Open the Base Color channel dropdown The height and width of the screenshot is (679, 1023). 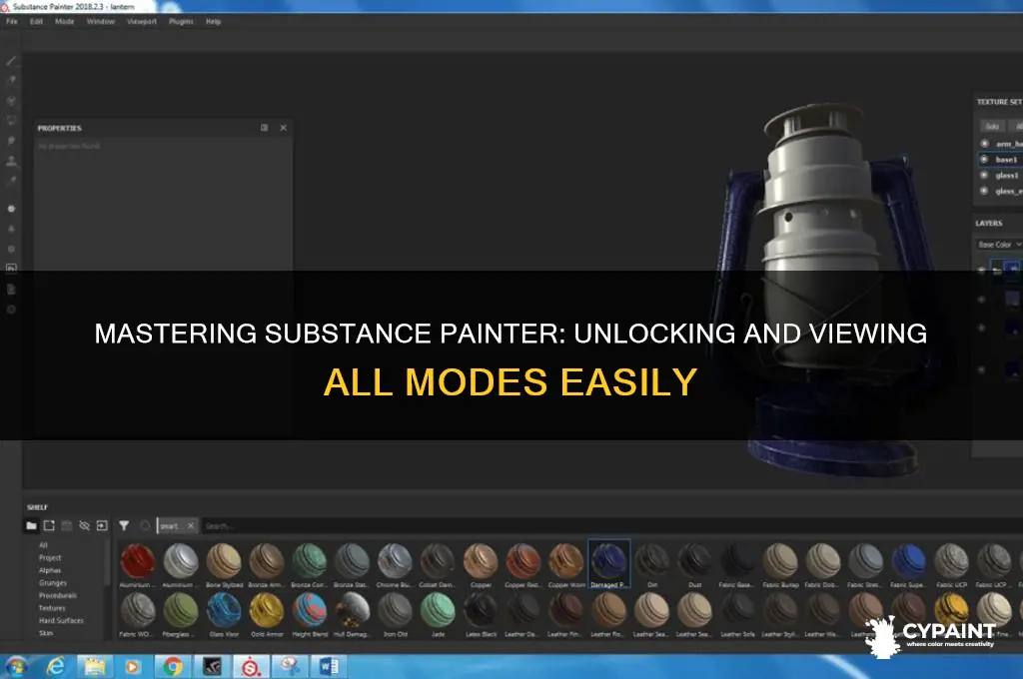pos(999,245)
